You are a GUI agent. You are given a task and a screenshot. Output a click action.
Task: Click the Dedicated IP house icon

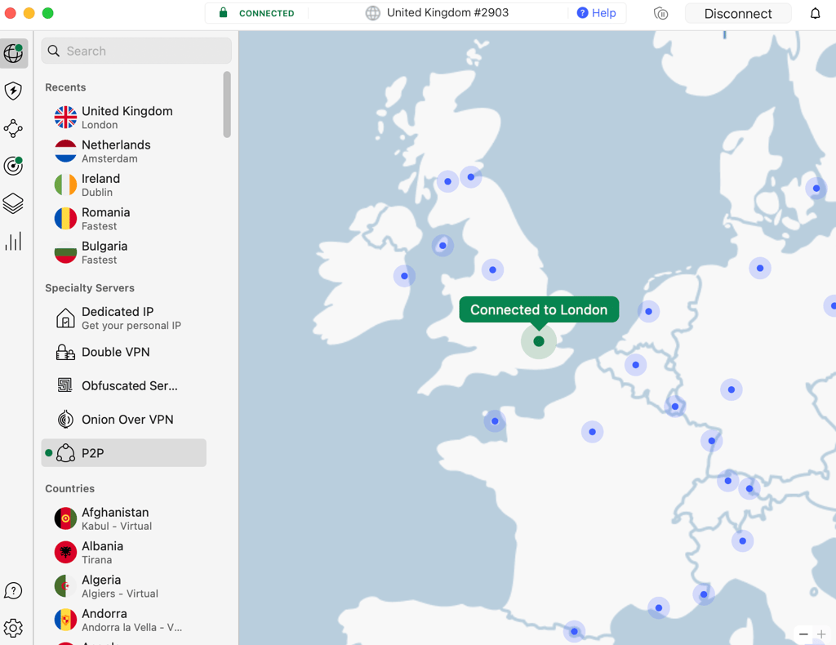(65, 318)
